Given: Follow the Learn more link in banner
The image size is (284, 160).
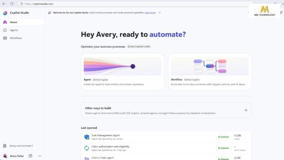Looking at the screenshot, I should (150, 13).
